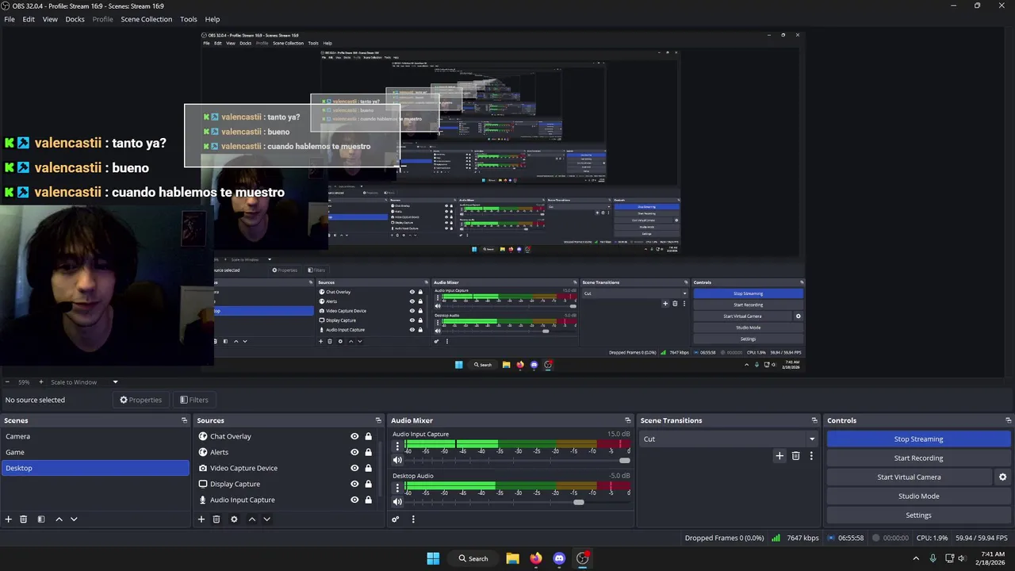Open the Edit menu
The image size is (1015, 571).
pos(29,19)
